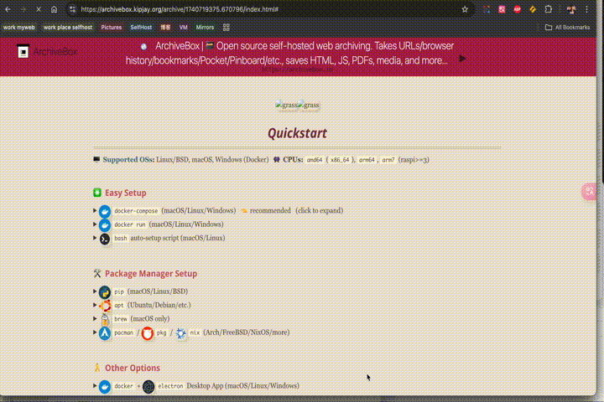Bookmark this page with the star icon
Viewport: 604px width, 402px height.
click(x=465, y=9)
